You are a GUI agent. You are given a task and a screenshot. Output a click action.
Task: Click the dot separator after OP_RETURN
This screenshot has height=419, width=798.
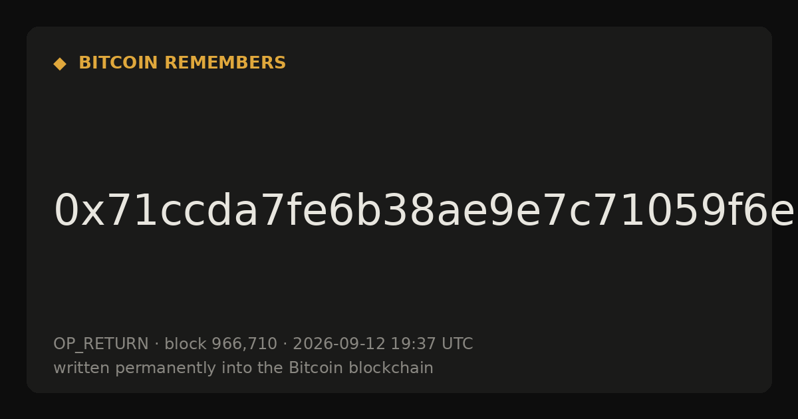pos(156,345)
